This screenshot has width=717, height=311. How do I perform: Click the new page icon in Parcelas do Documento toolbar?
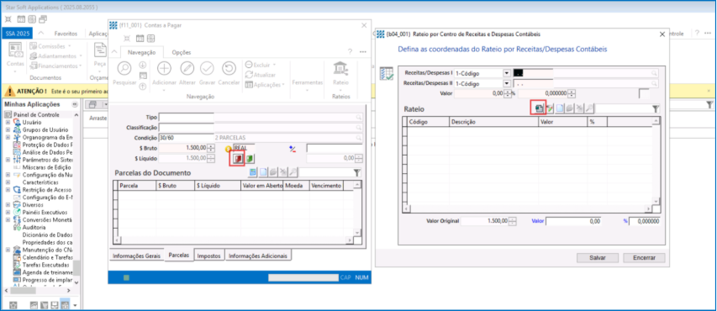click(x=263, y=172)
